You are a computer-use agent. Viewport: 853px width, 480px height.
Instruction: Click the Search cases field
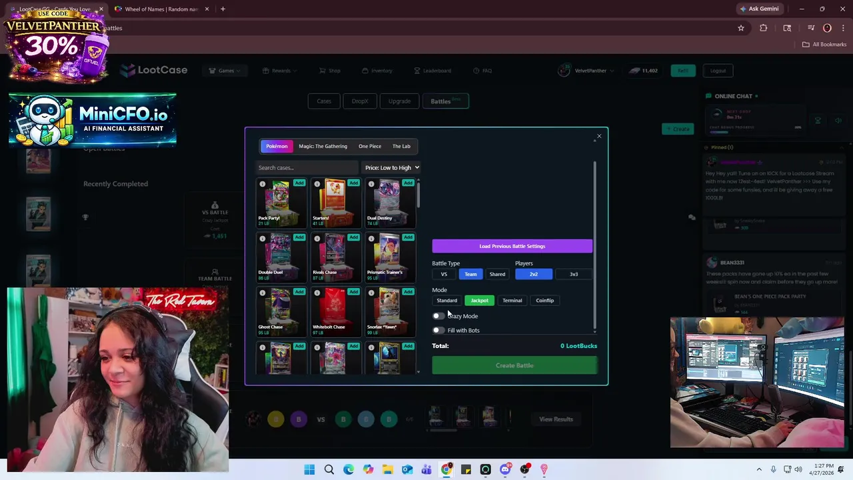[307, 168]
